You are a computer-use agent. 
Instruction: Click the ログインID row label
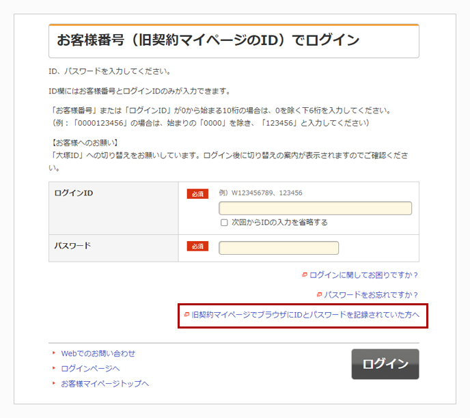74,193
